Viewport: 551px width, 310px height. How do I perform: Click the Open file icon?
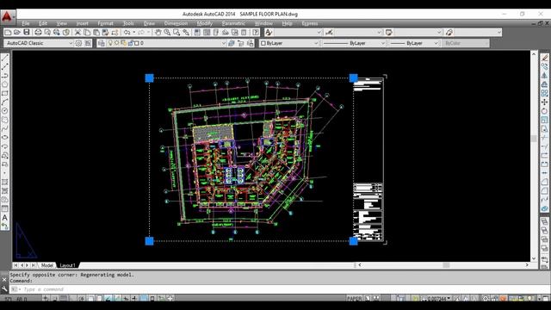coord(17,33)
